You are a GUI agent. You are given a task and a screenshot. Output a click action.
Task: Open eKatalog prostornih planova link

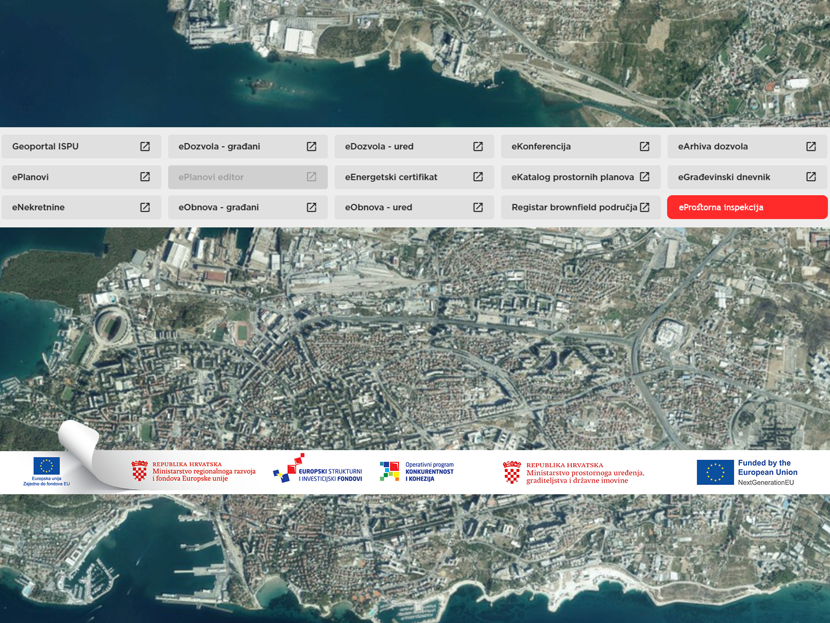[x=573, y=177]
